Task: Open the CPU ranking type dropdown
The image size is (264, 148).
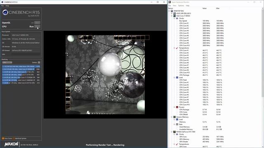Action: pyautogui.click(x=7, y=62)
